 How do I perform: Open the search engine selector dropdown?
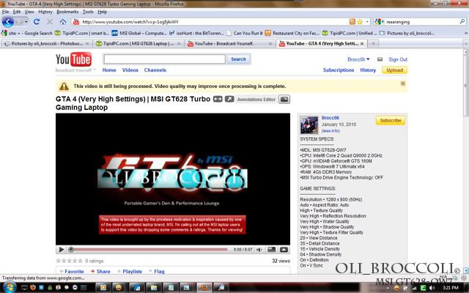[x=380, y=21]
